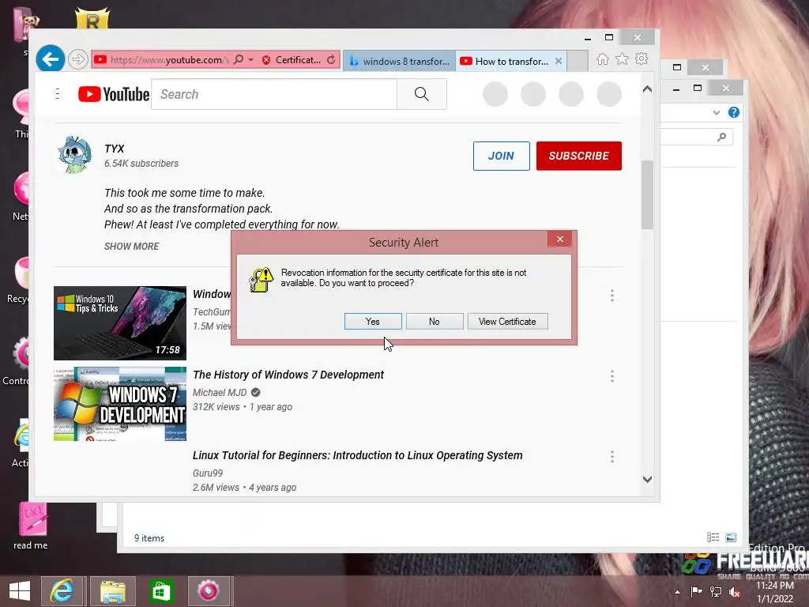The image size is (809, 607).
Task: Open Internet Explorer from taskbar
Action: coord(62,591)
